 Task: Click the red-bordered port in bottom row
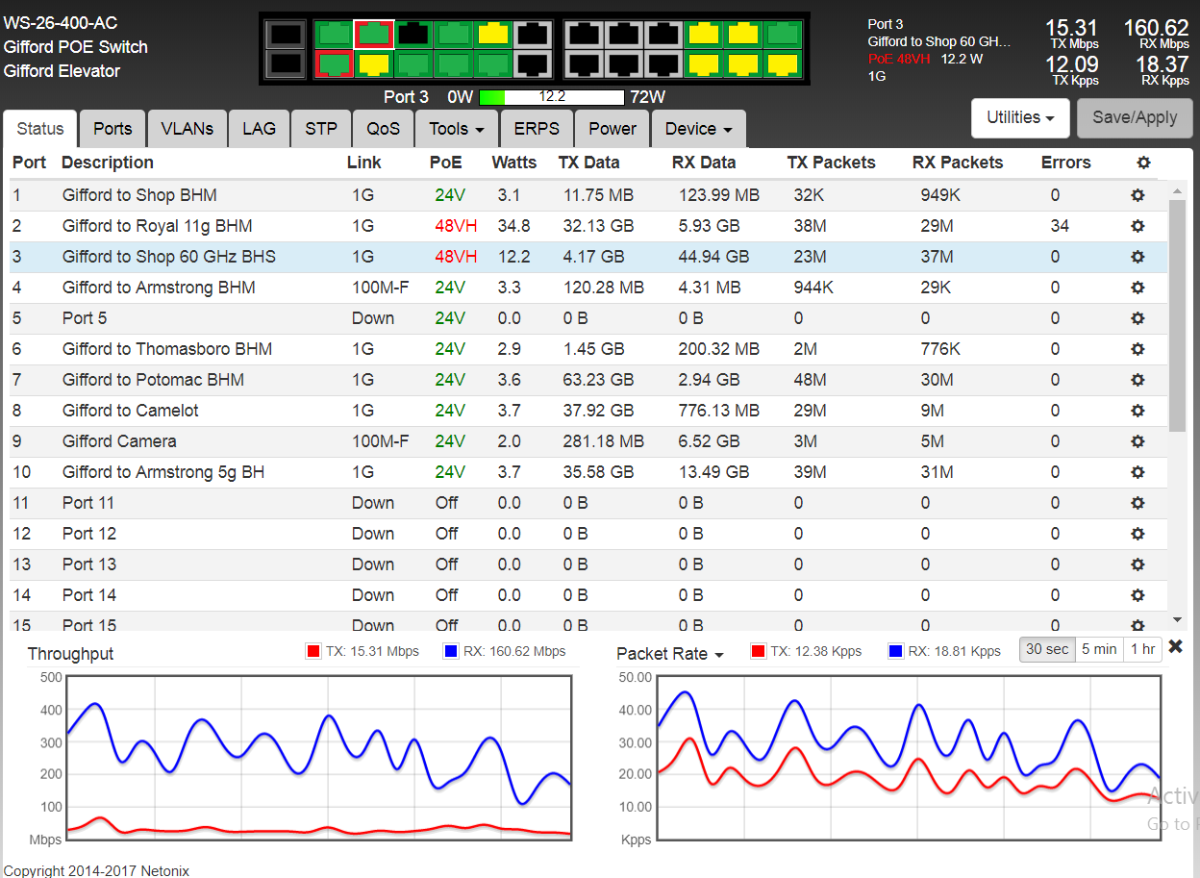point(334,64)
